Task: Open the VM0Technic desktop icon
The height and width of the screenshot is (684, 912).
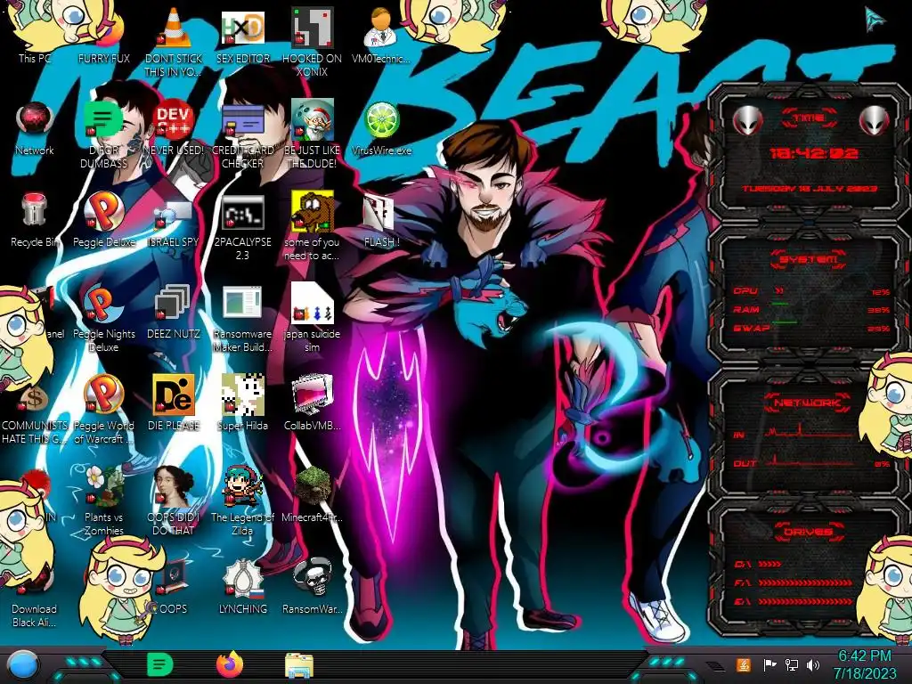Action: pyautogui.click(x=381, y=35)
